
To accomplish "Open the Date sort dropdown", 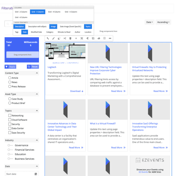I will [149, 22].
